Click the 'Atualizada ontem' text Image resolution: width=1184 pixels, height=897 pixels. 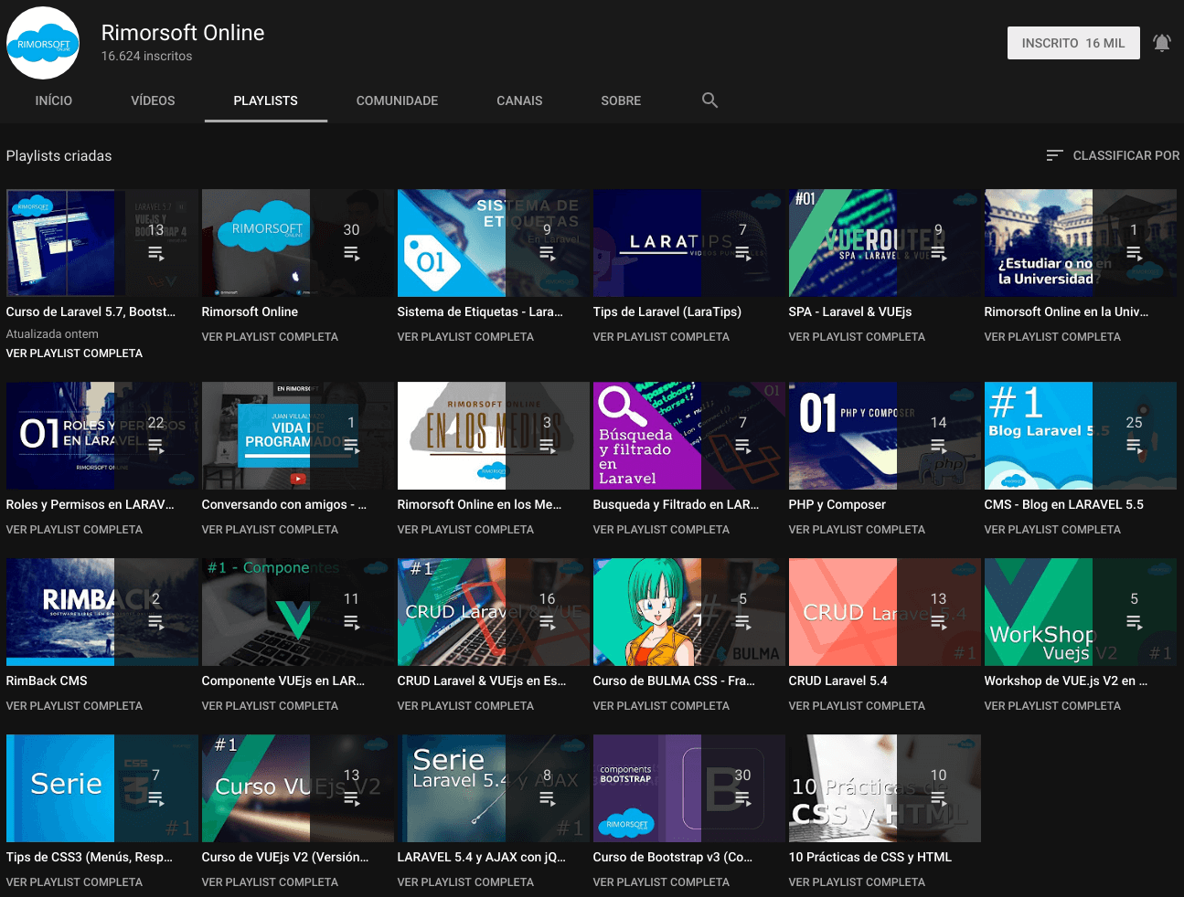click(x=52, y=334)
